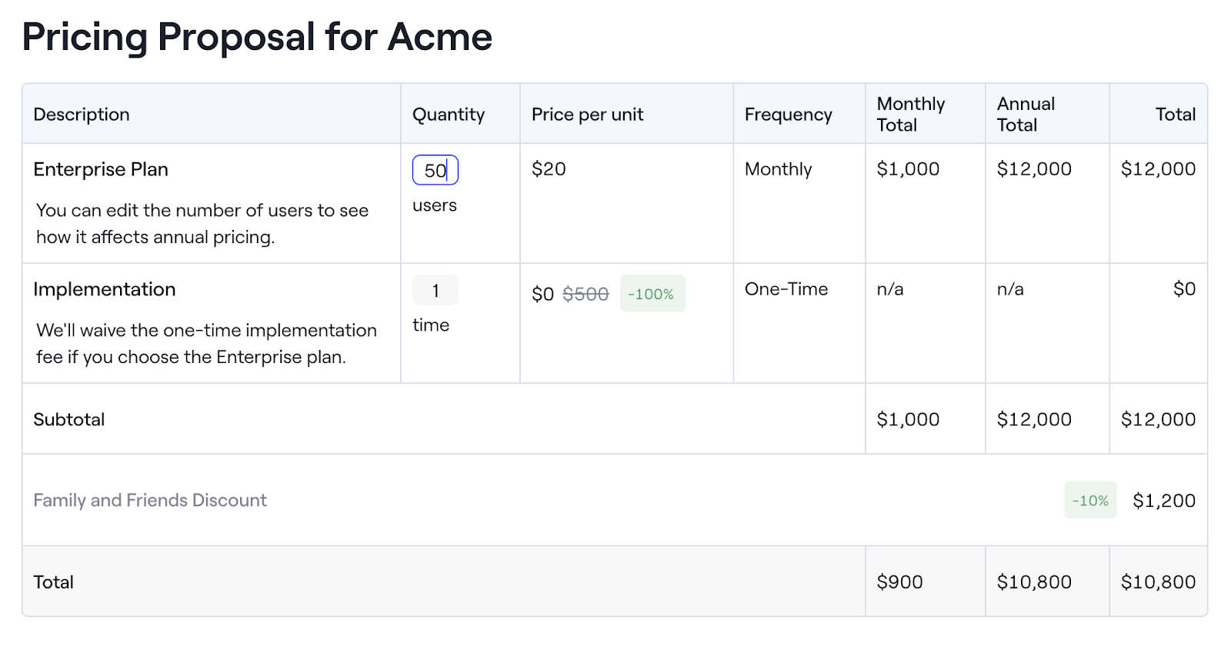
Task: Click the -100% implementation discount badge
Action: pos(652,294)
